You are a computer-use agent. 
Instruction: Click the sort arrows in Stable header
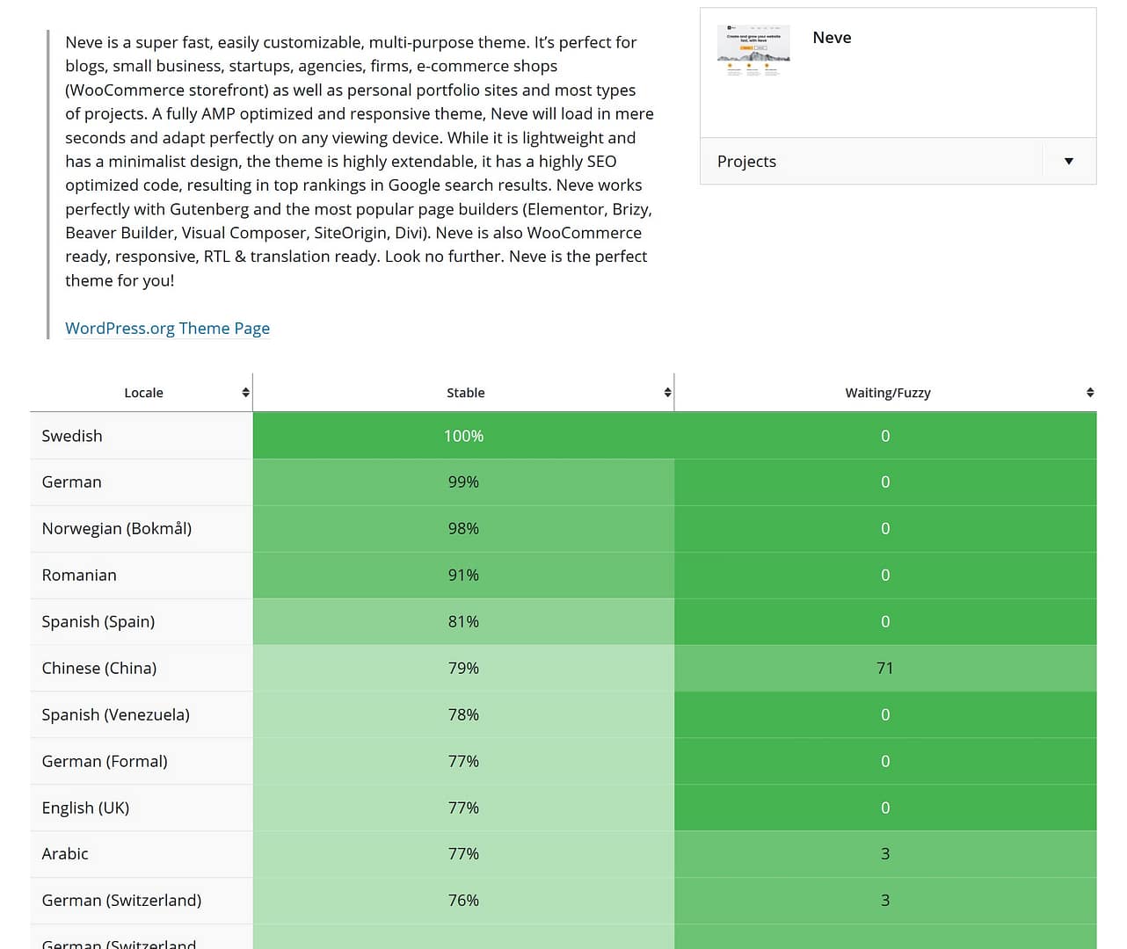click(x=667, y=393)
